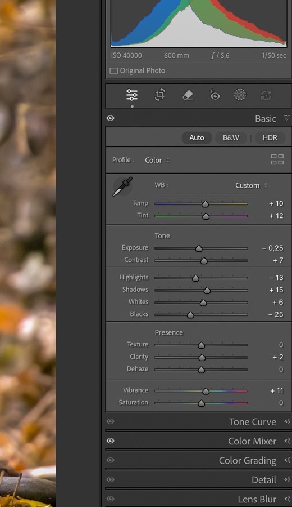This screenshot has height=507, width=292.
Task: Click the Whites slider handle
Action: 203,303
